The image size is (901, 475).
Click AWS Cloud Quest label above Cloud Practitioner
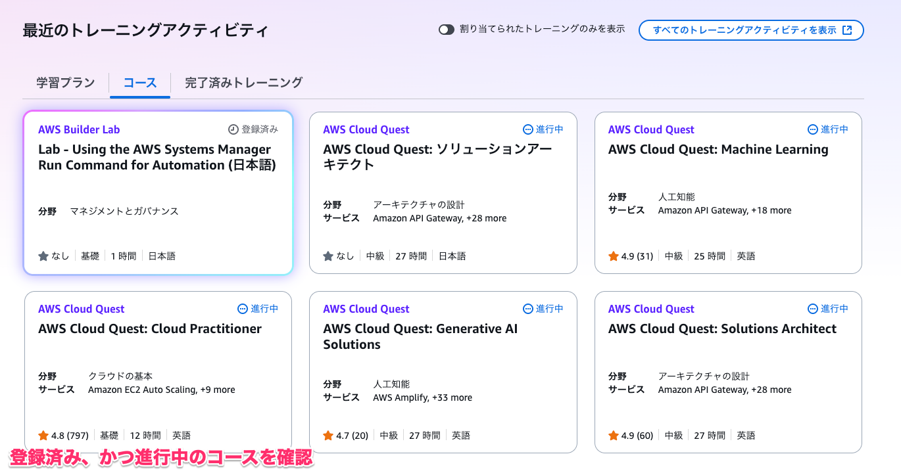click(81, 309)
